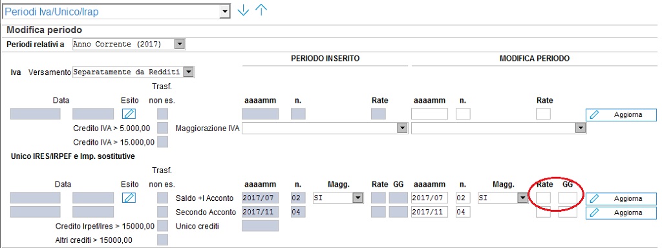Image resolution: width=662 pixels, height=248 pixels.
Task: Open the Periodi Iva/Unico/Irap dropdown
Action: click(x=225, y=12)
